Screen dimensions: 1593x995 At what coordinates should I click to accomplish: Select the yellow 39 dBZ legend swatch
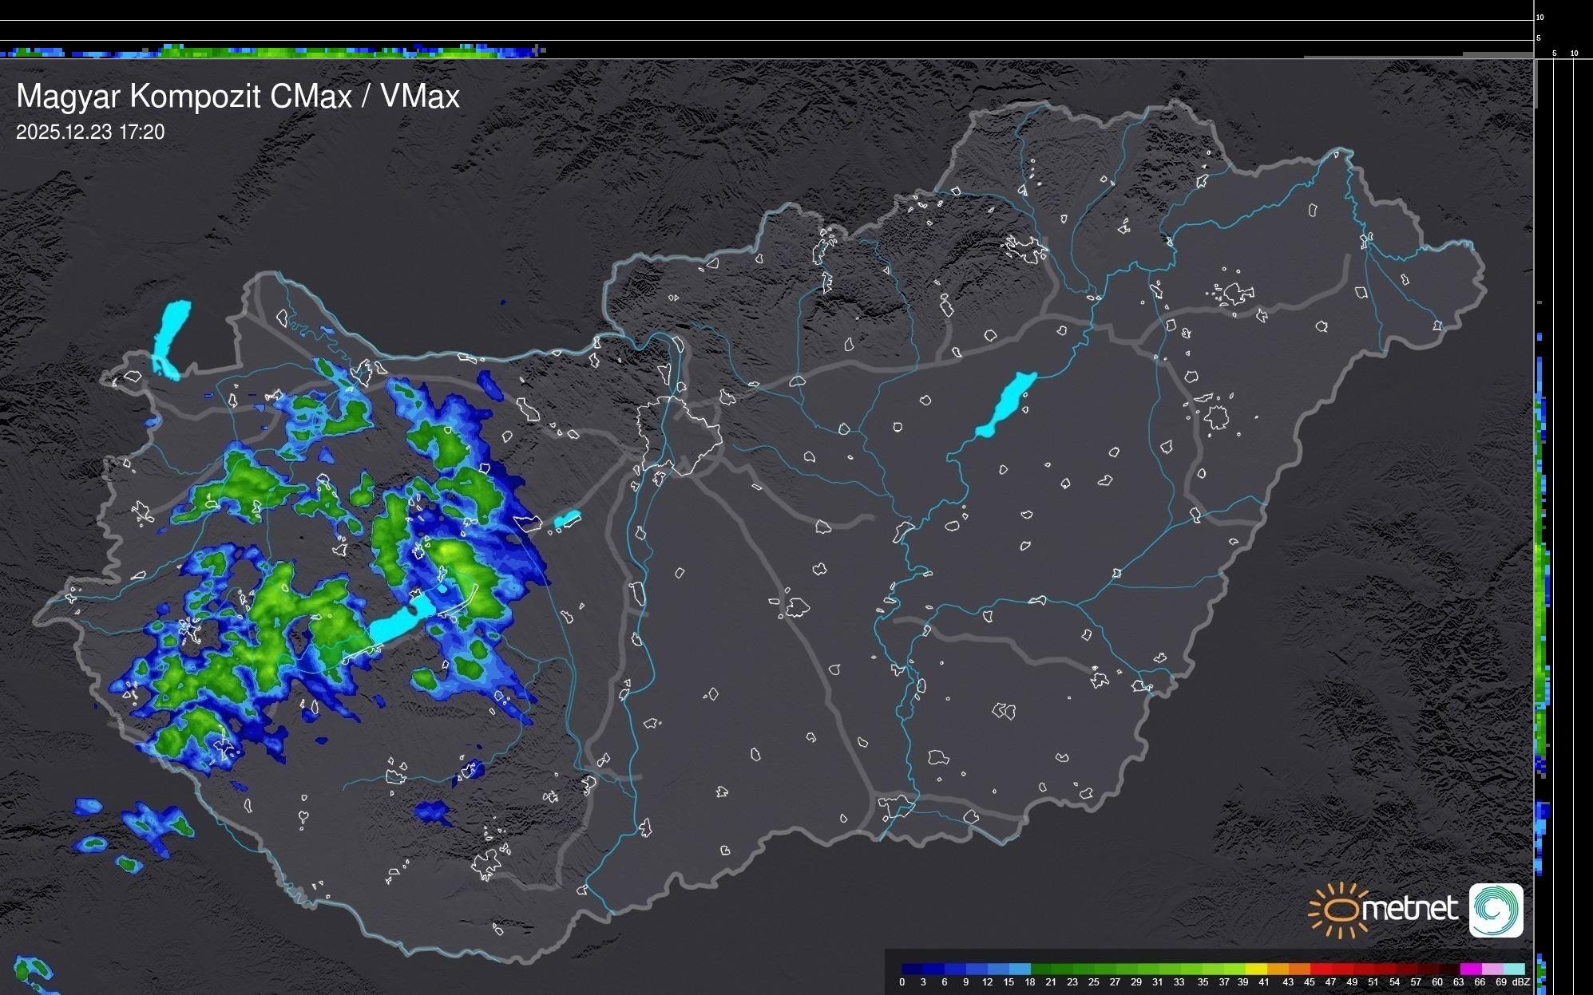point(1254,969)
